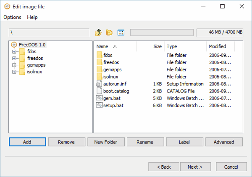Click the disc capacity progress bar
The height and width of the screenshot is (177, 252).
[x=162, y=33]
